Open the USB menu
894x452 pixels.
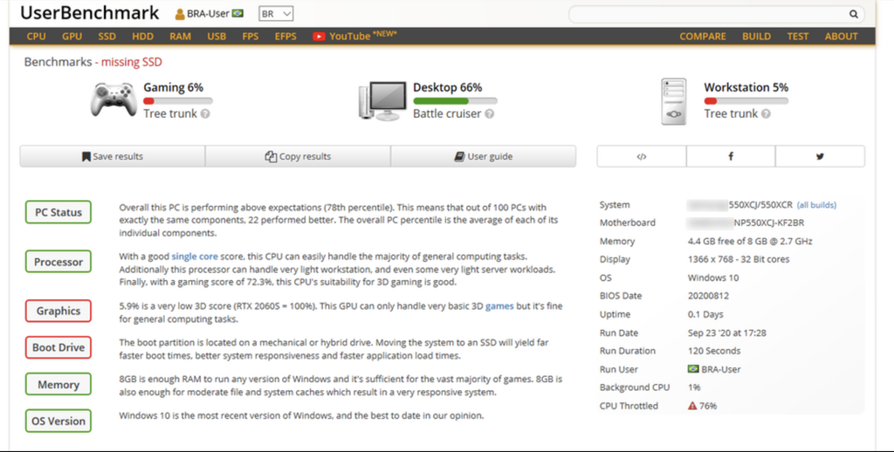click(x=217, y=37)
